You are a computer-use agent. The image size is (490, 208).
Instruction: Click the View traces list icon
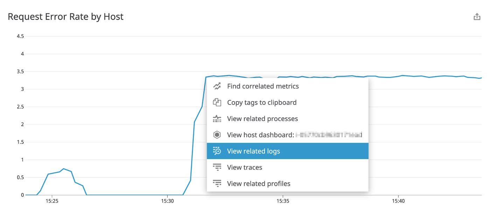click(217, 167)
